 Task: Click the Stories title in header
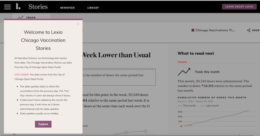[x=38, y=7]
